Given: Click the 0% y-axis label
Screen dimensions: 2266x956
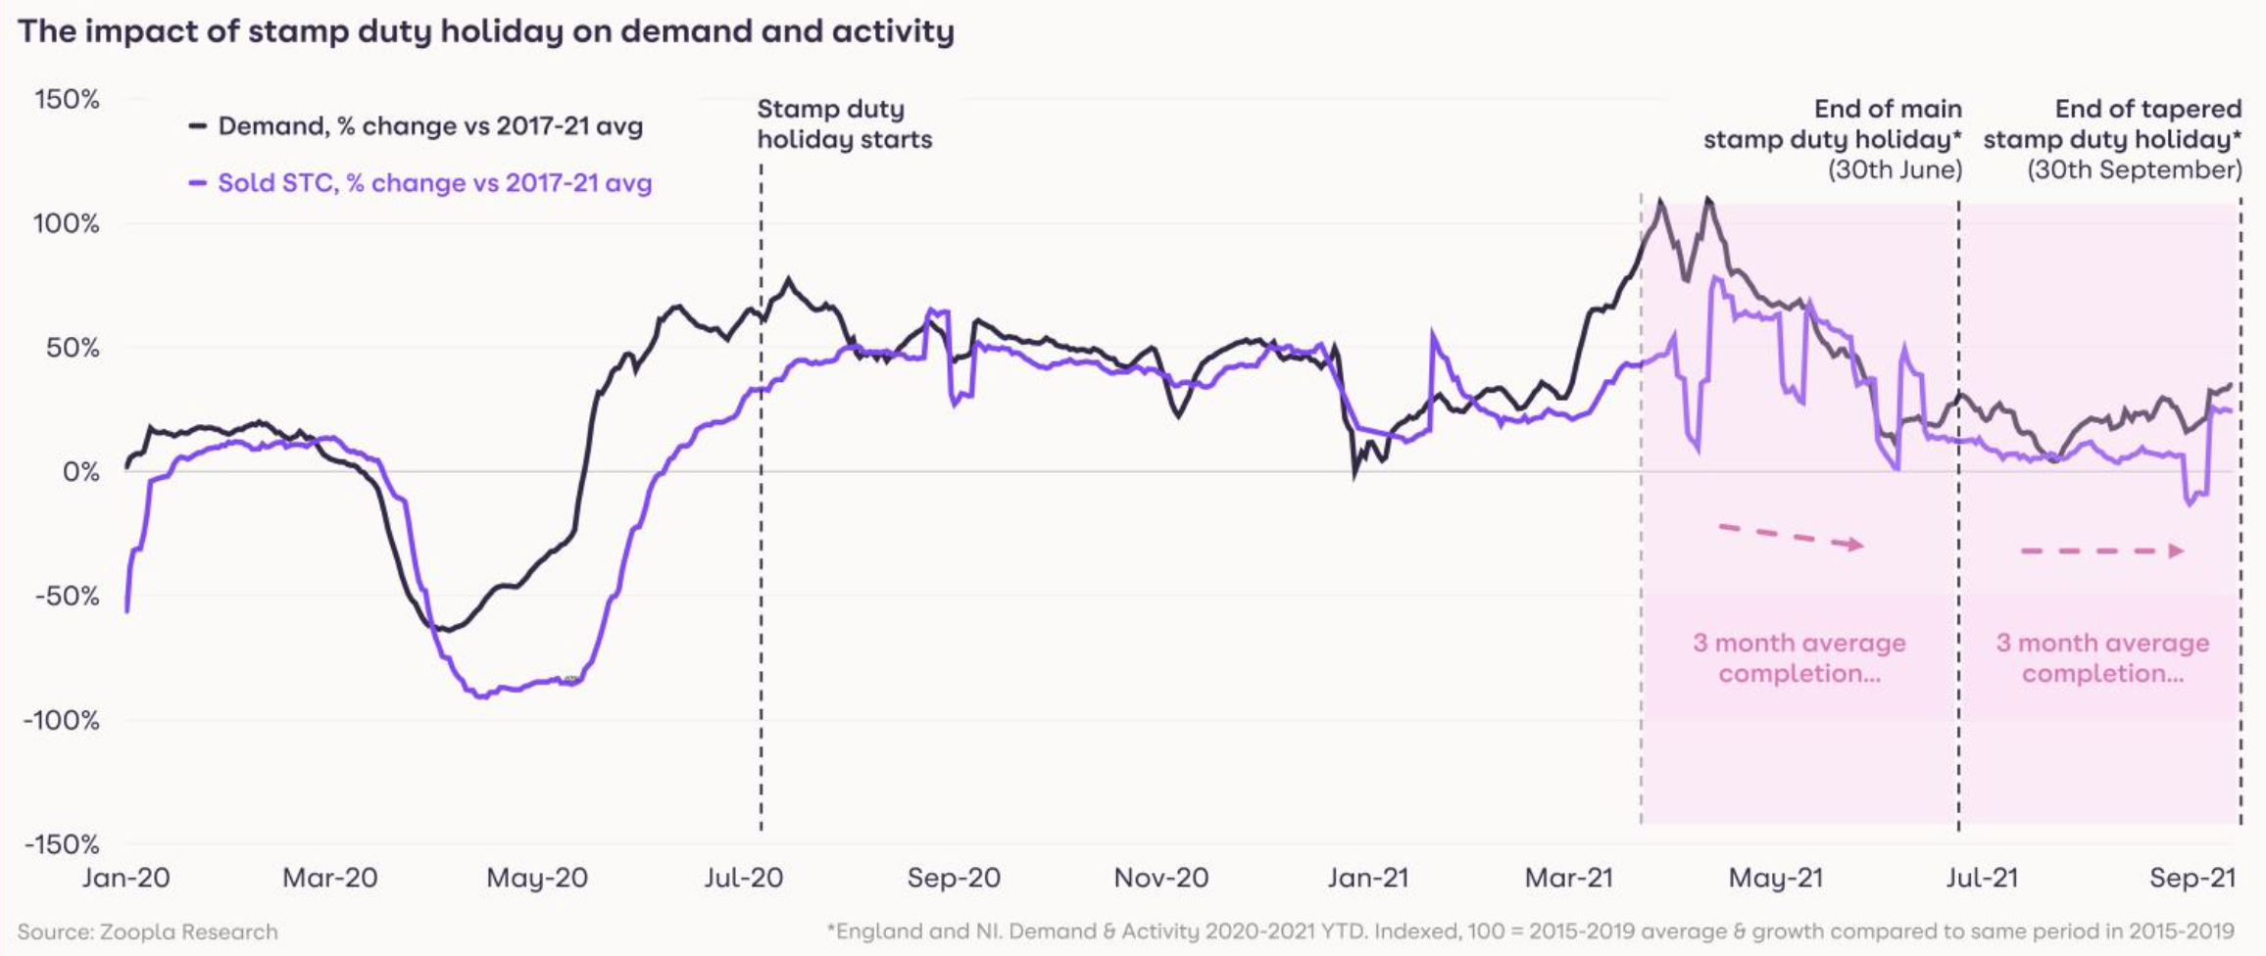Looking at the screenshot, I should coord(80,472).
